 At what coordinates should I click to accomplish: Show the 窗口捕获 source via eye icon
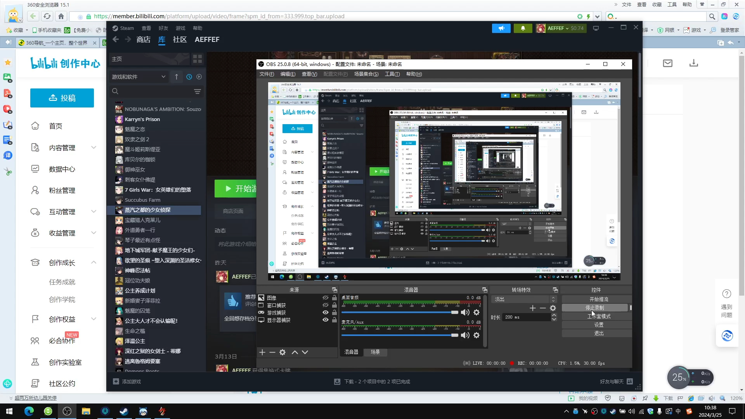point(326,305)
